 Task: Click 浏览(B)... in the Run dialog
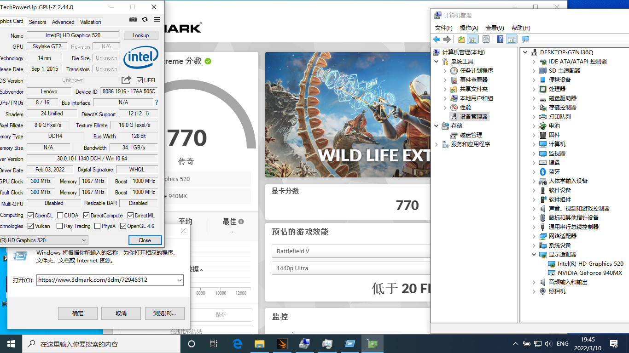tap(165, 313)
